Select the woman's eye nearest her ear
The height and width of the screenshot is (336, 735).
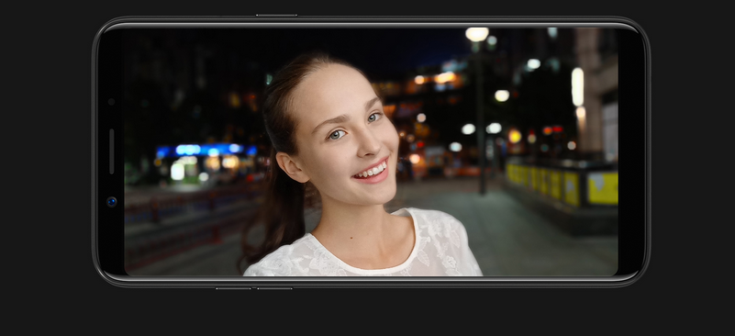point(337,135)
